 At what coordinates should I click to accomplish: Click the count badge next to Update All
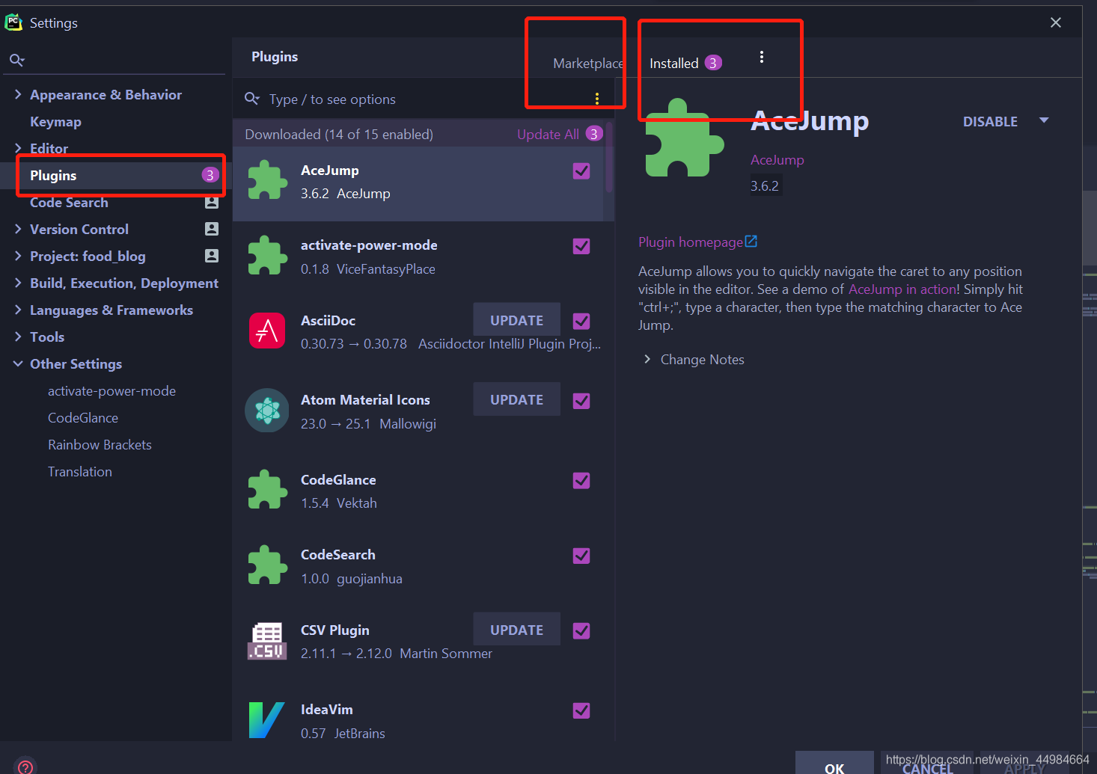click(594, 134)
